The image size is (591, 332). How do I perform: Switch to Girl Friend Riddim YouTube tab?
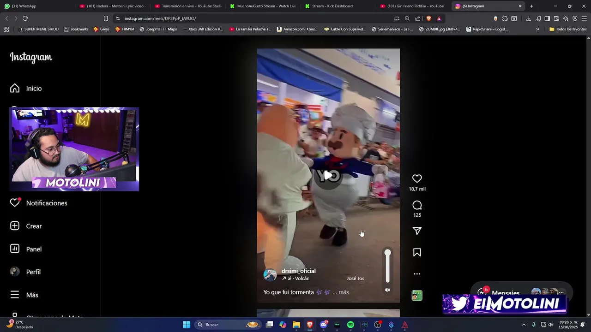(x=413, y=6)
